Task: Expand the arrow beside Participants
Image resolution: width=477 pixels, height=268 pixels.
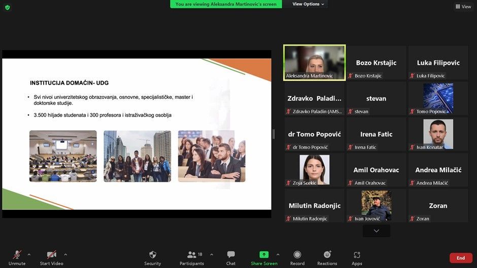Action: coord(212,254)
